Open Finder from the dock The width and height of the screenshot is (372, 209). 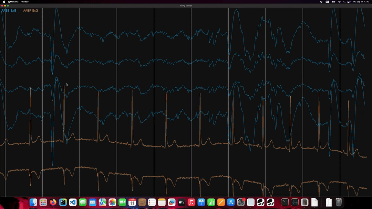(x=33, y=202)
